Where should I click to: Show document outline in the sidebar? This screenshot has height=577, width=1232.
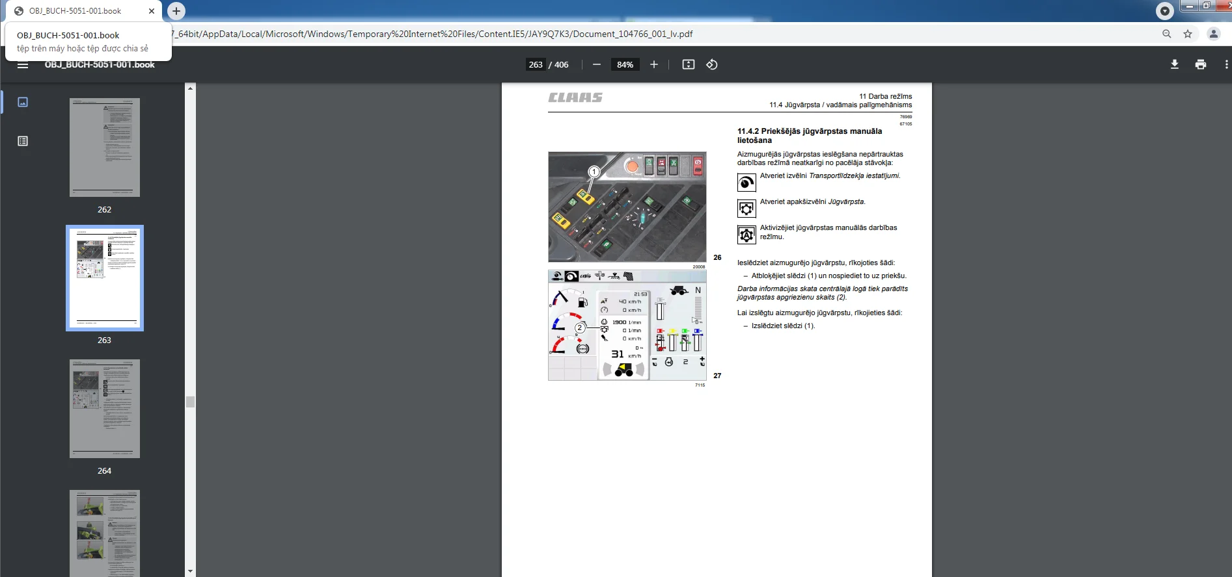point(23,141)
